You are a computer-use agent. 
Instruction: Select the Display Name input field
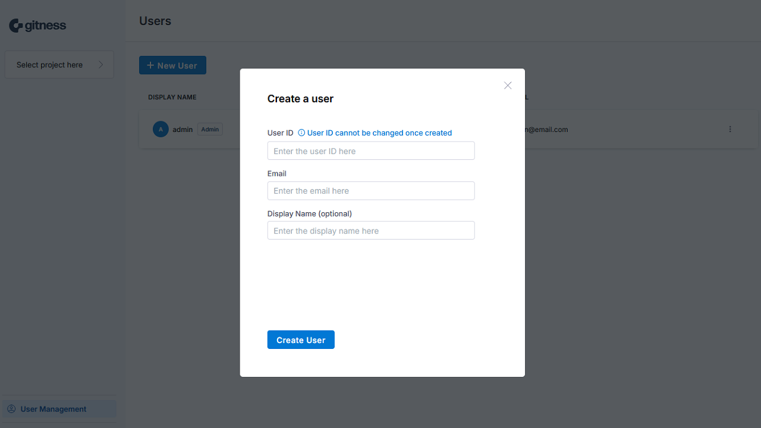pyautogui.click(x=371, y=231)
